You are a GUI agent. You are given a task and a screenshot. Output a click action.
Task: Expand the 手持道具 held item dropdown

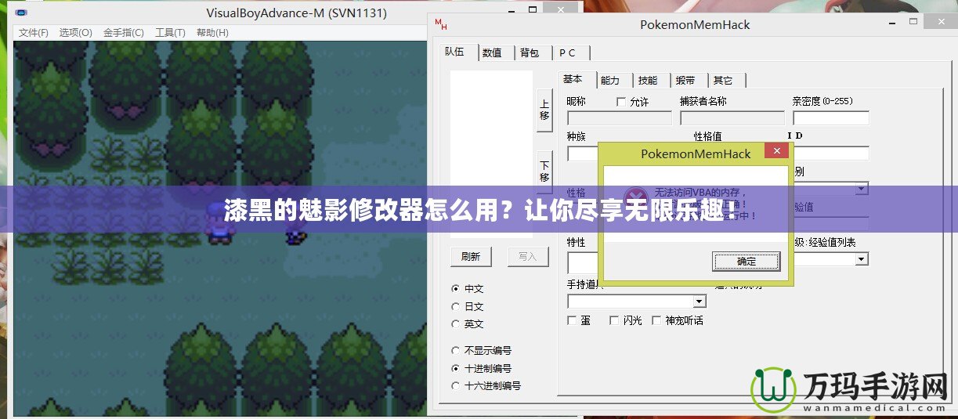700,302
